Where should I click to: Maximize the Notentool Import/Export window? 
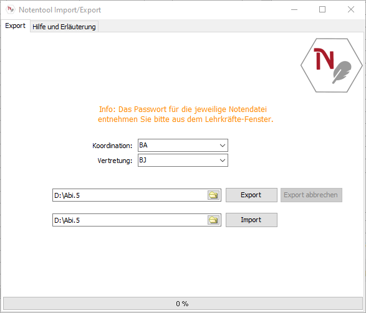point(322,9)
